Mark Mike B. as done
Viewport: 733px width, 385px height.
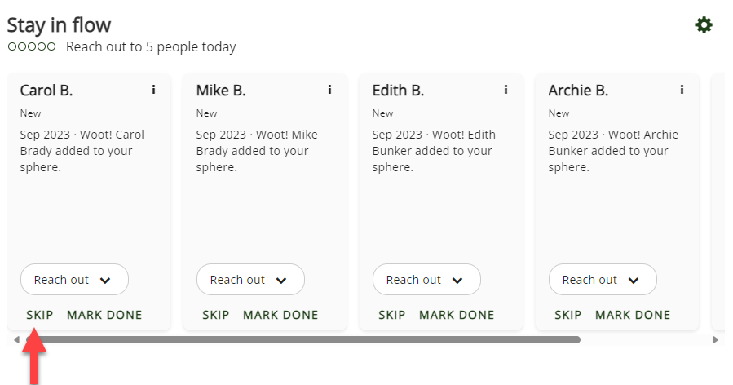280,315
